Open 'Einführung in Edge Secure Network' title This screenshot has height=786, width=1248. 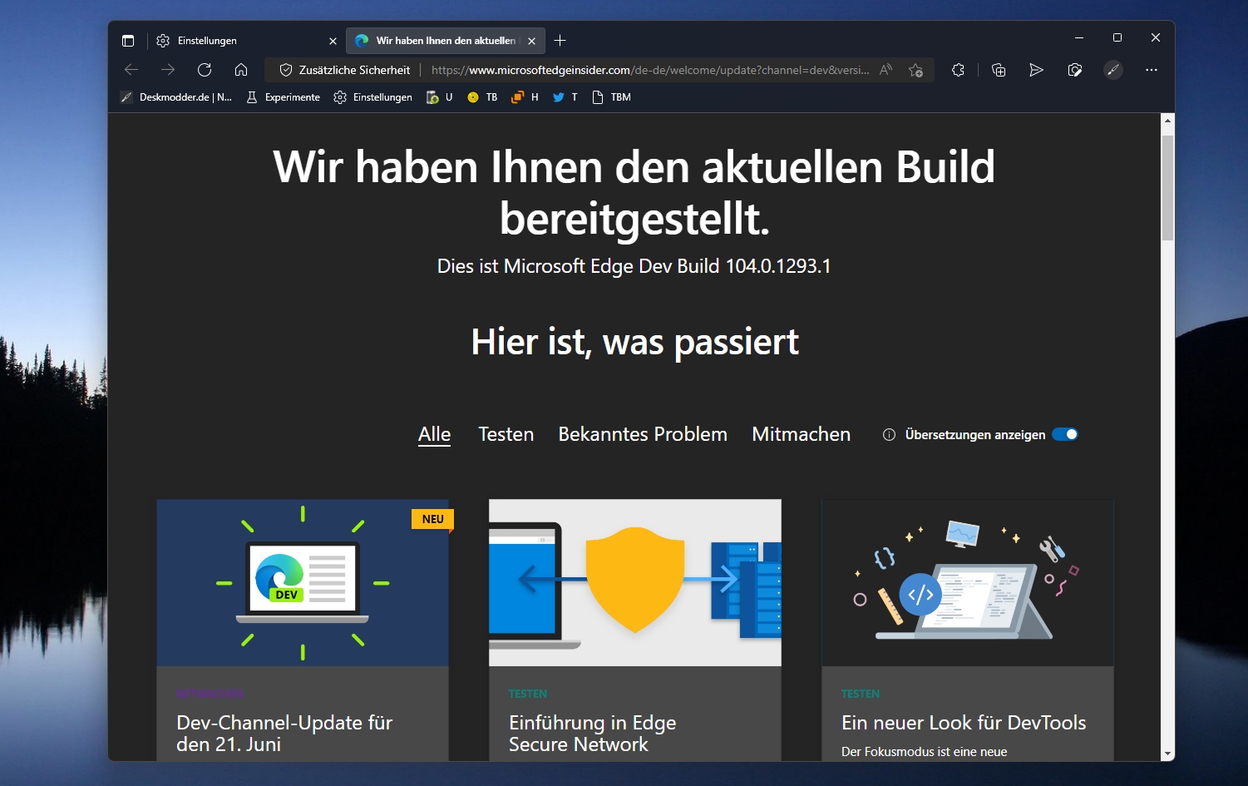pyautogui.click(x=592, y=733)
